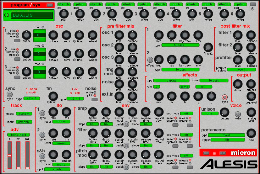Open mod slot 4 pitch destination selector

pos(176,4)
